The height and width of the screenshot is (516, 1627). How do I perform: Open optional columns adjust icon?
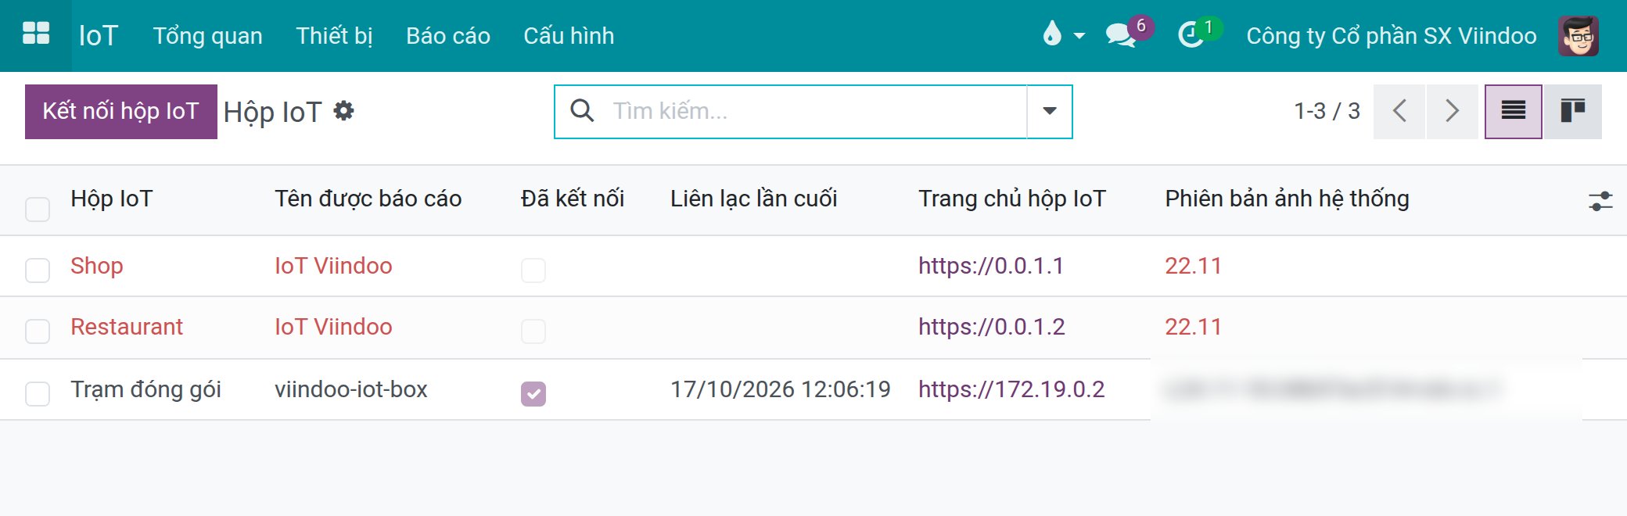click(1600, 201)
